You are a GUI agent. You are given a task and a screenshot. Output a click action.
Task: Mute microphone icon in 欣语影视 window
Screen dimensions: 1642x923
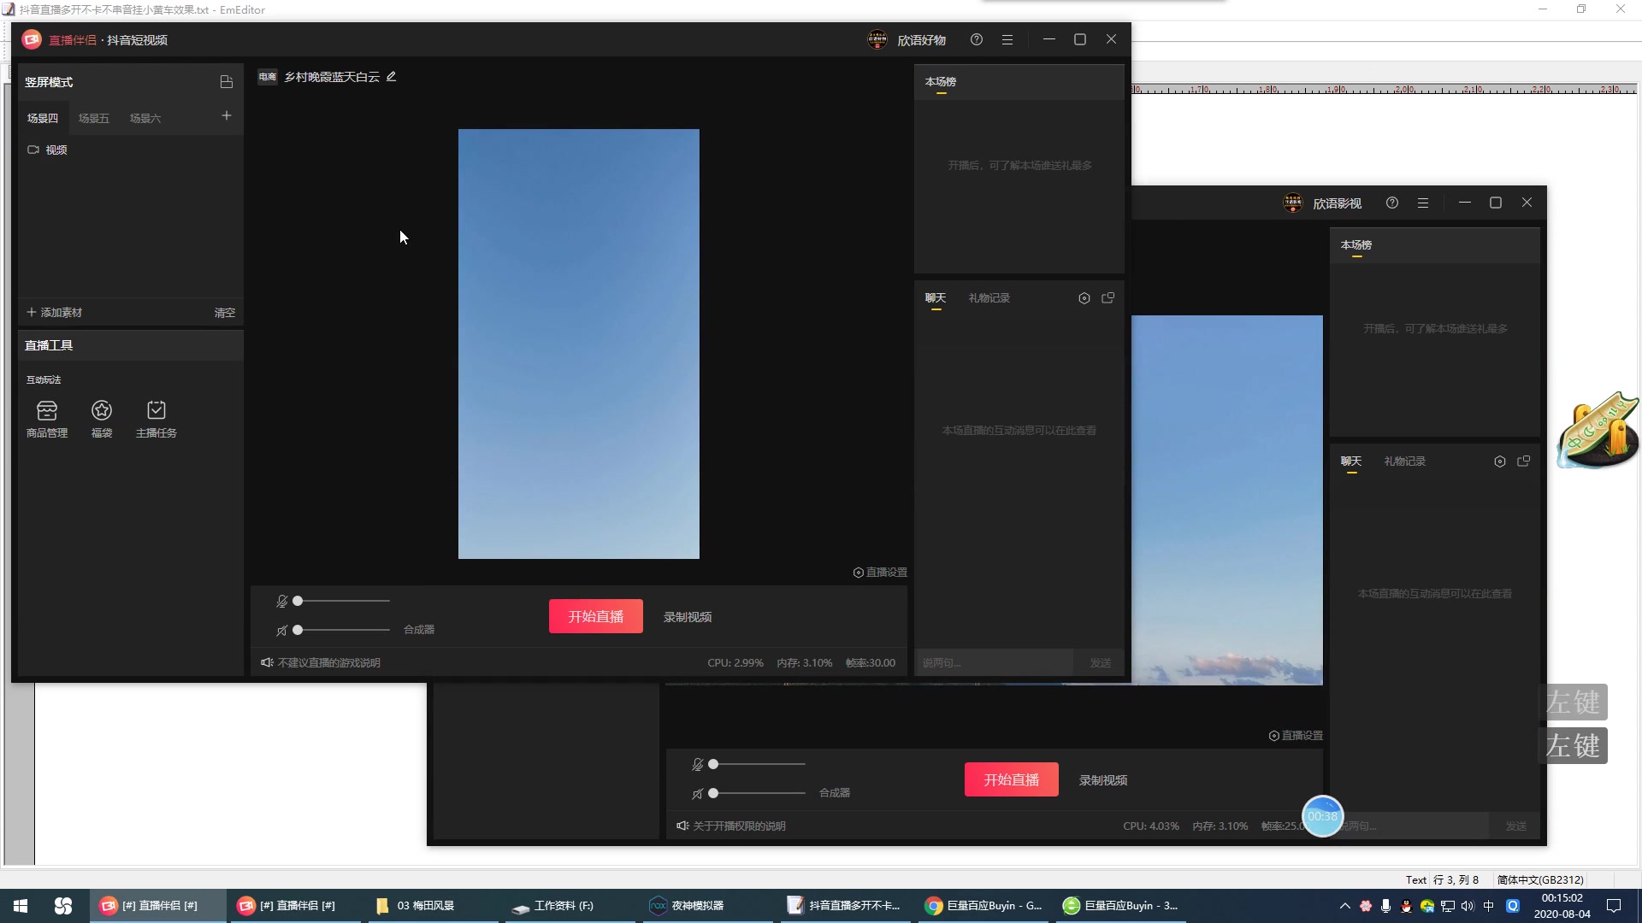(x=698, y=765)
